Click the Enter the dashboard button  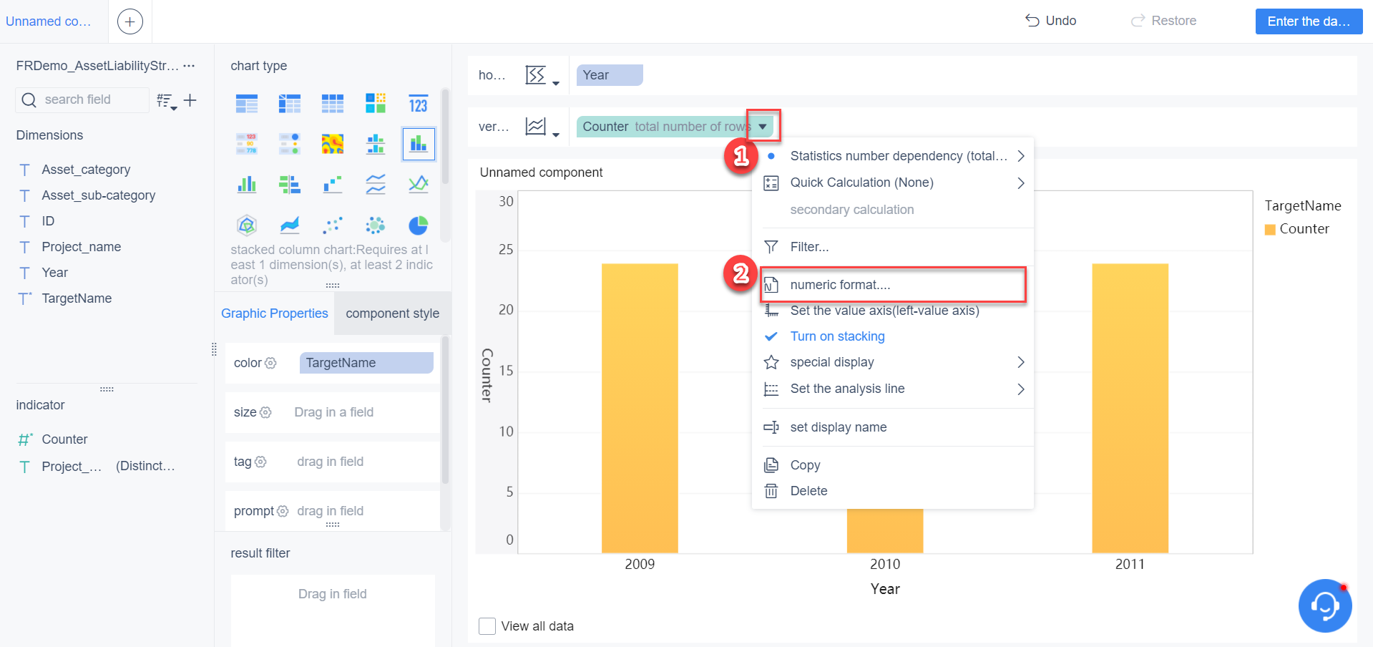click(1309, 21)
